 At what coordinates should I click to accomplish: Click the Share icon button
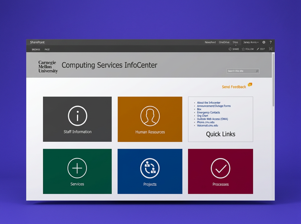[x=230, y=49]
